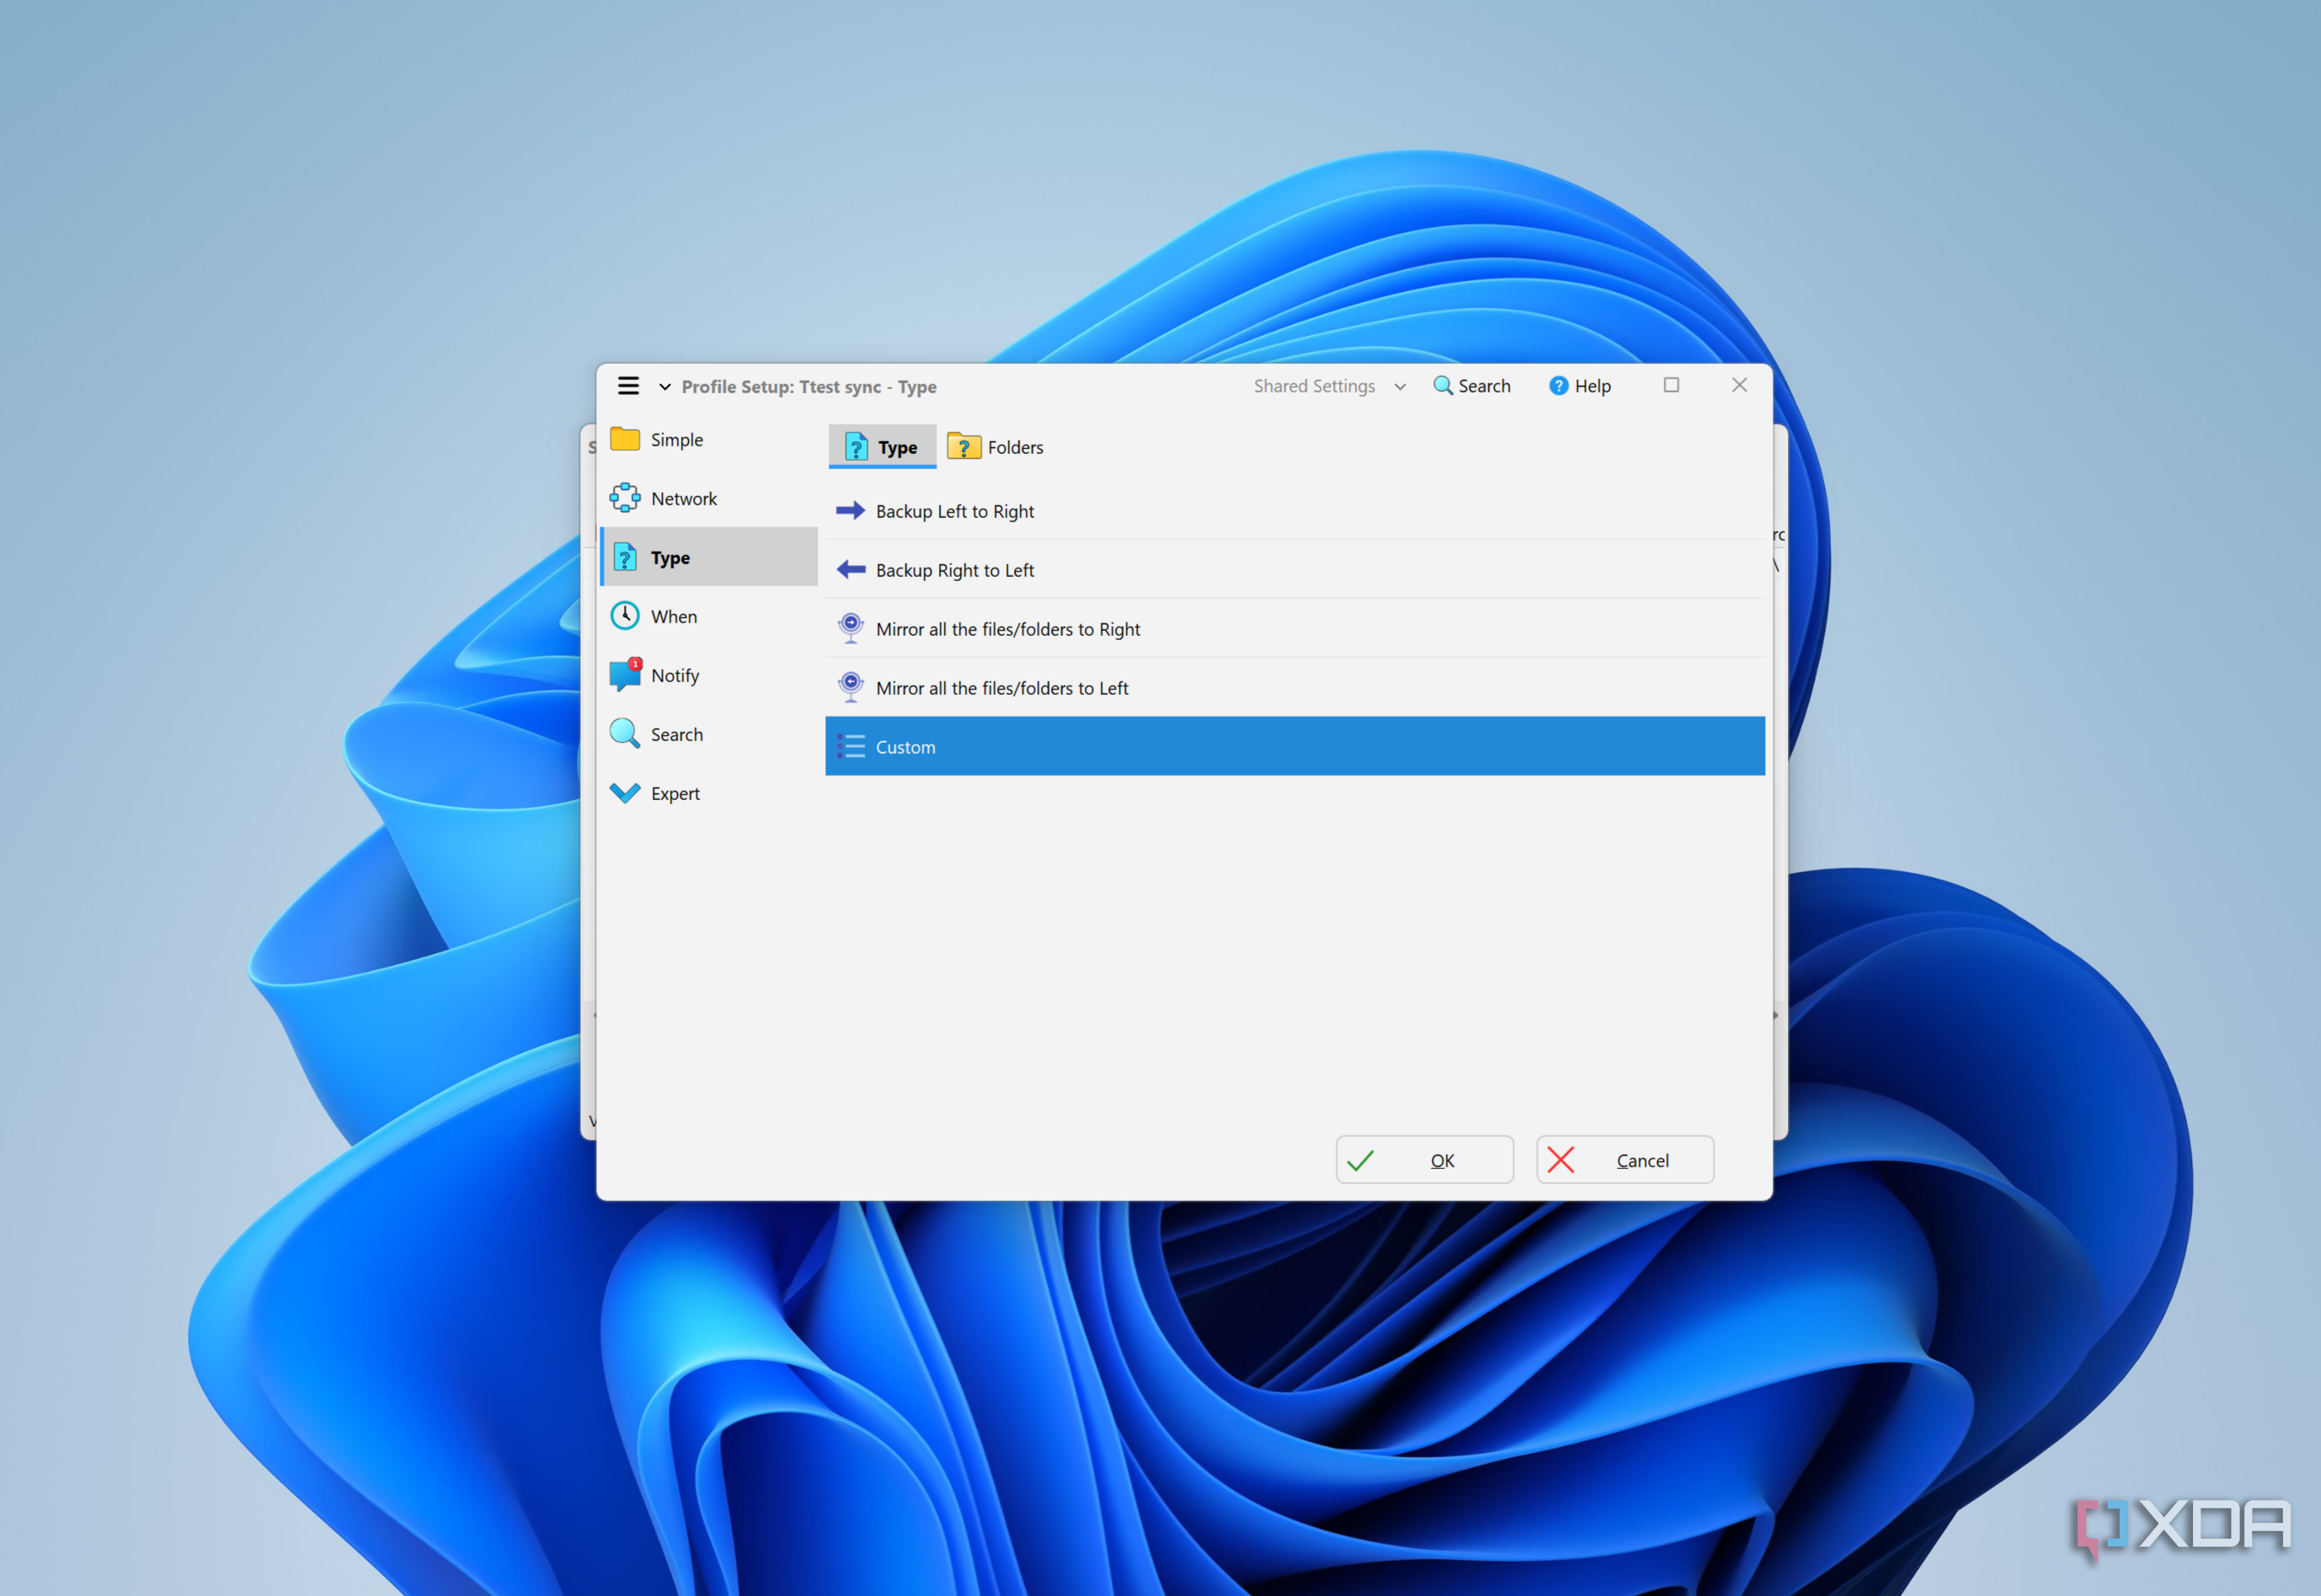Select Mirror all files/folders to Right

[1007, 629]
